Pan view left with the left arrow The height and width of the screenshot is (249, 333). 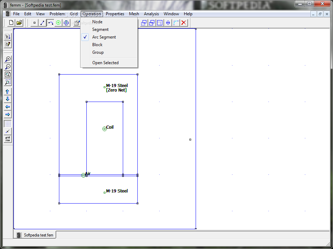[8, 107]
